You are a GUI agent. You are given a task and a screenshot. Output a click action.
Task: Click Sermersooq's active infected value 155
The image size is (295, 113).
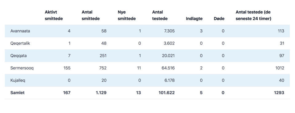[x=67, y=68]
